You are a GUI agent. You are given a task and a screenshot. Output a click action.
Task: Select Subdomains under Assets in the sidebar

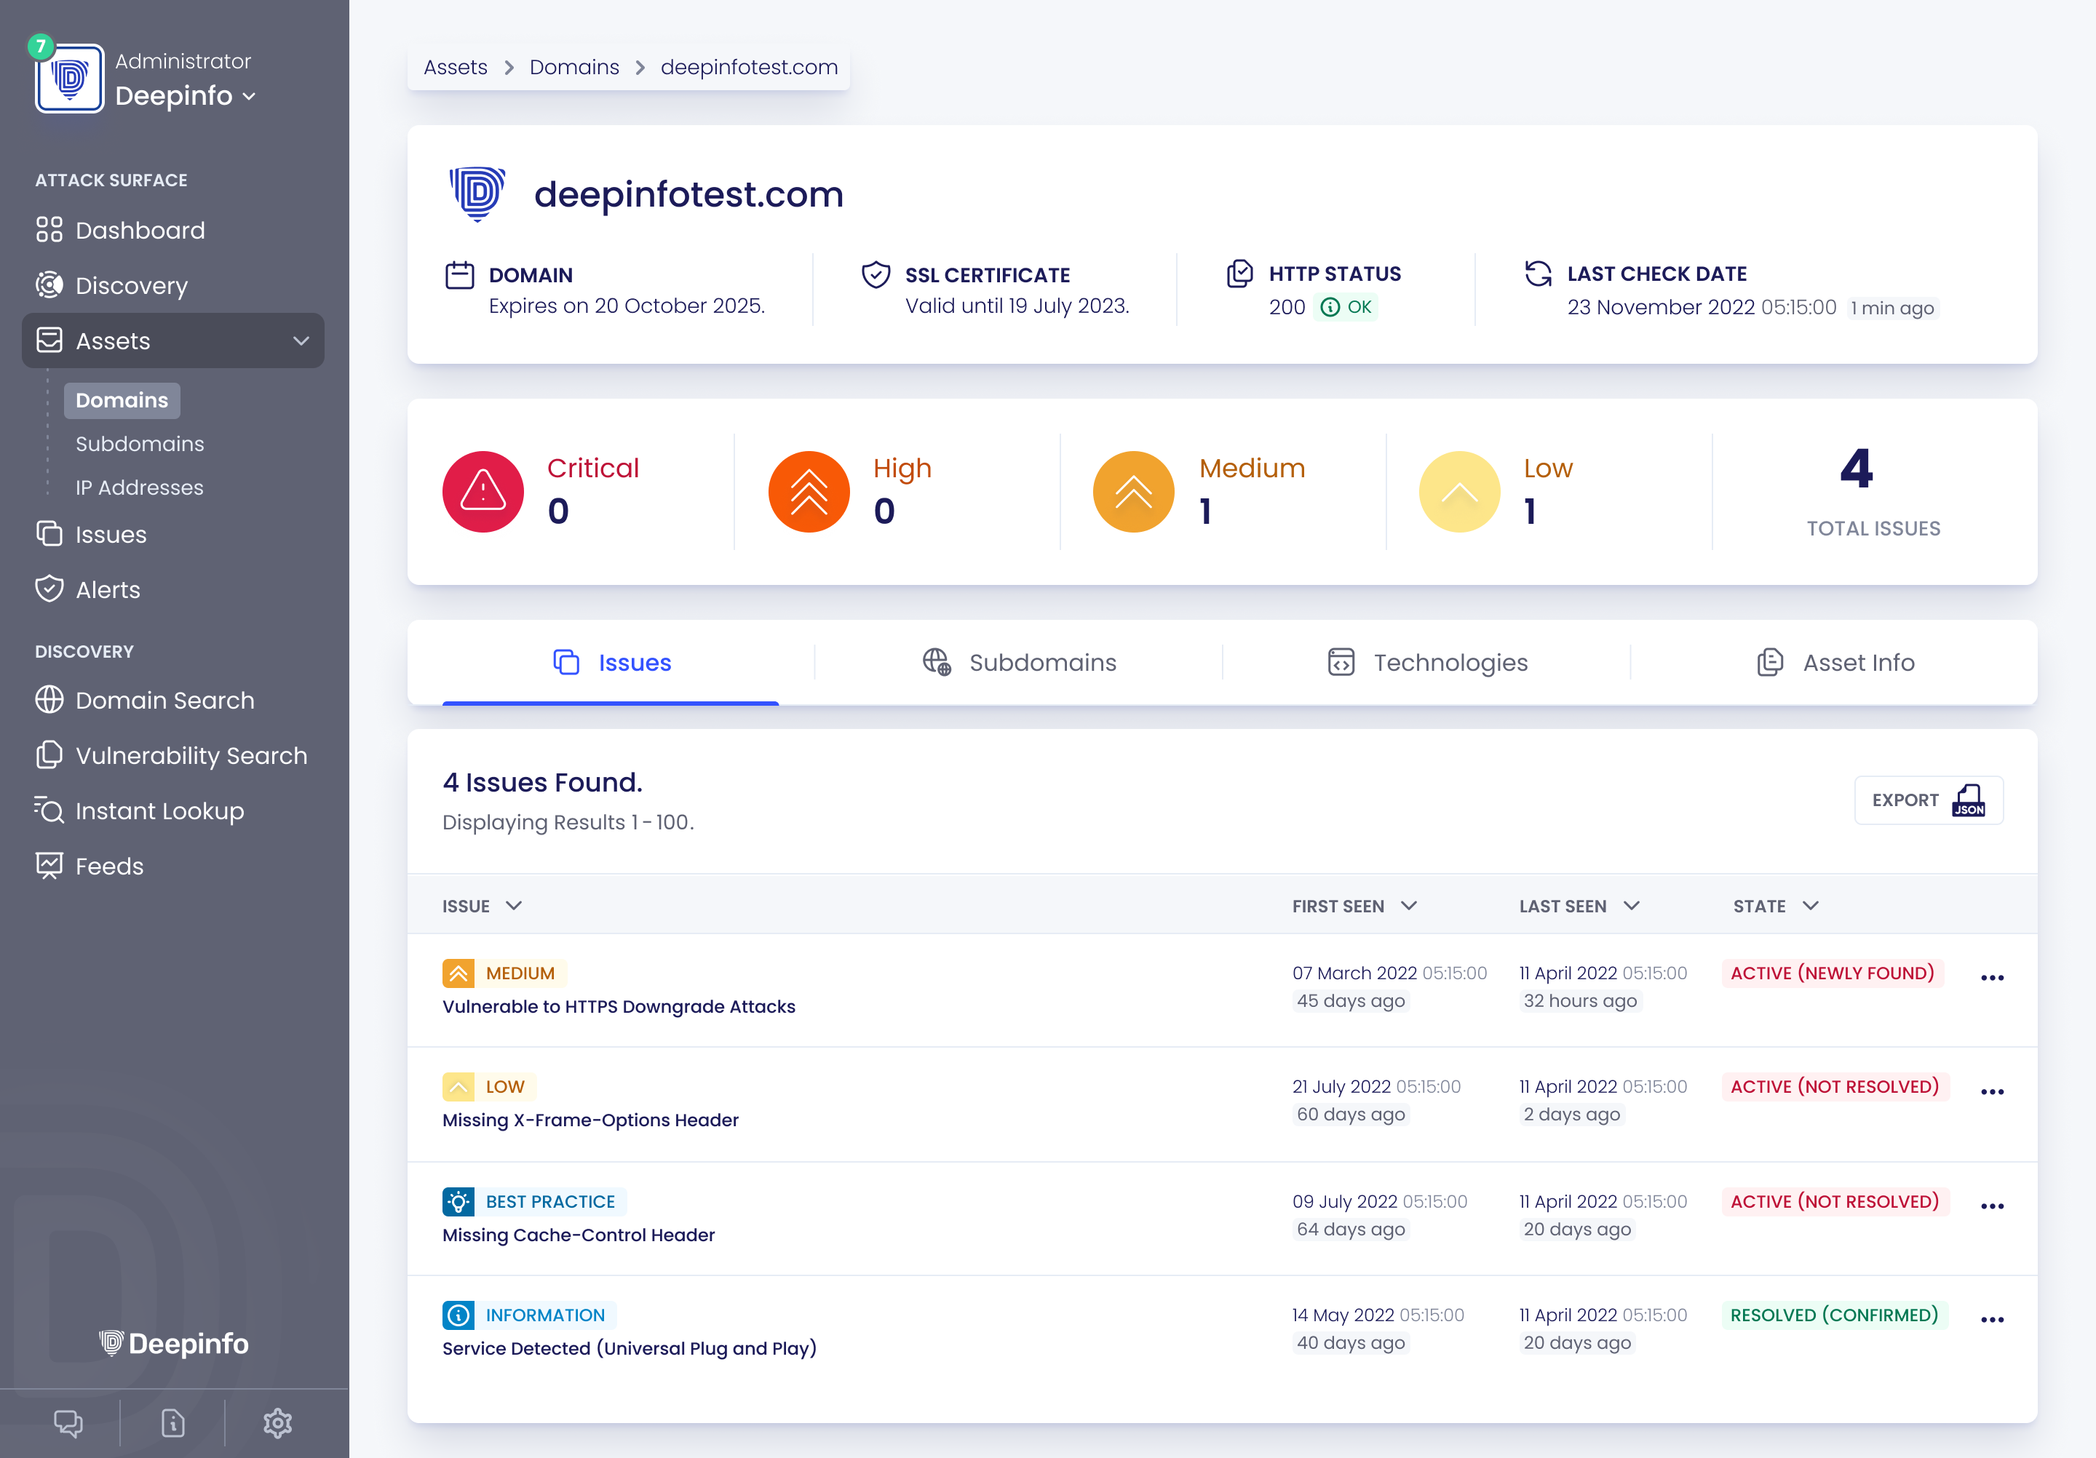coord(139,445)
